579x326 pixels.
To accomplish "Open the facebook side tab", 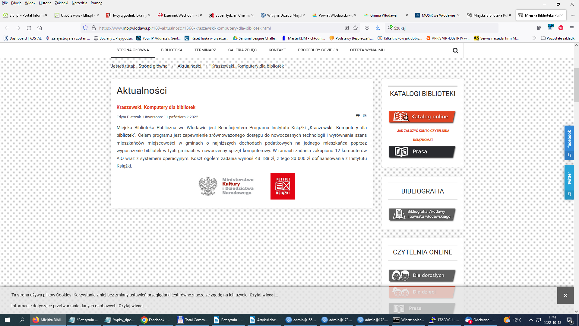I will click(x=569, y=143).
